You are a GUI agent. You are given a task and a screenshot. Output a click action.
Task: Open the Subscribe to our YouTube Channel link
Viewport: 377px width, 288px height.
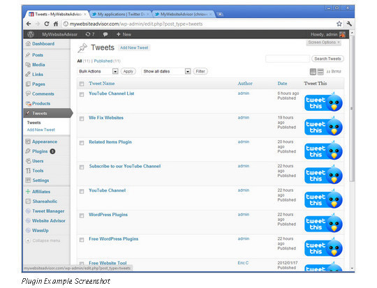tap(125, 166)
